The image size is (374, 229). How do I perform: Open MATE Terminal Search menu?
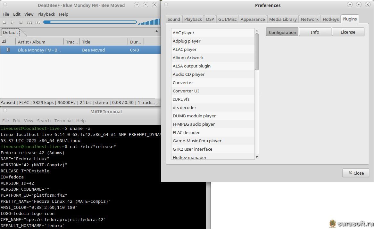(x=44, y=121)
